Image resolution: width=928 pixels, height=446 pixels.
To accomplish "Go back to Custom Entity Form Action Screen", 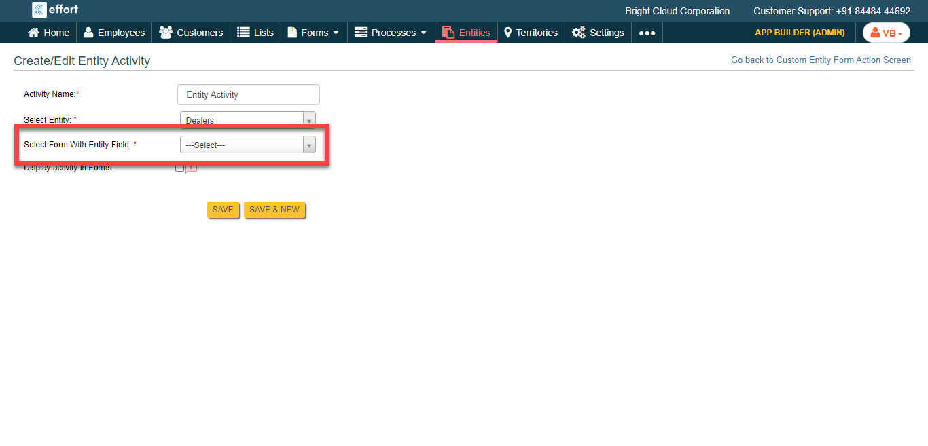I will pos(821,60).
